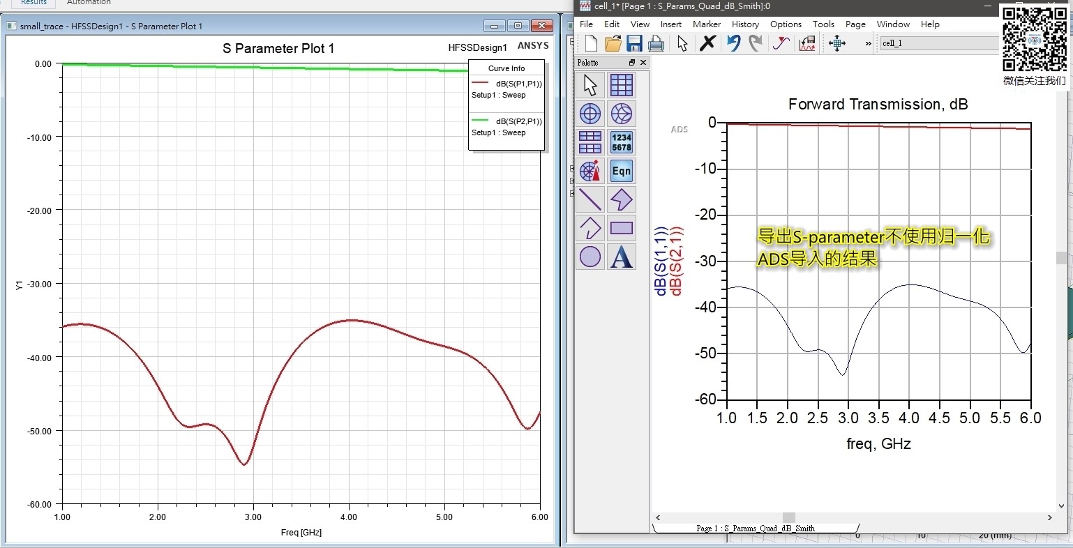Click the Save icon in ADS toolbar
This screenshot has width=1073, height=548.
(634, 43)
